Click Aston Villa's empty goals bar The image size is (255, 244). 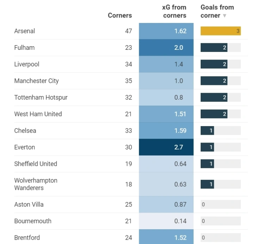click(220, 205)
